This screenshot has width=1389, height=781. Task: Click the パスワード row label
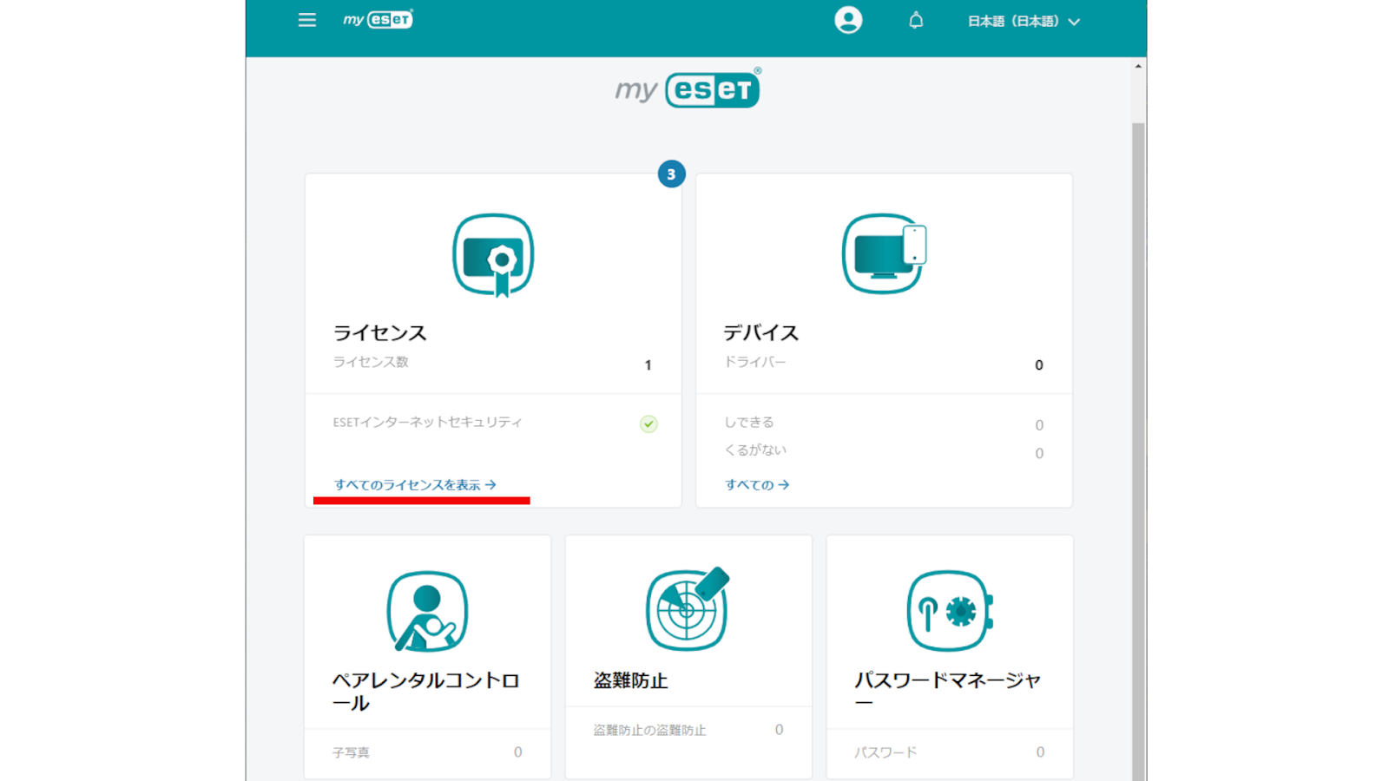tap(885, 752)
